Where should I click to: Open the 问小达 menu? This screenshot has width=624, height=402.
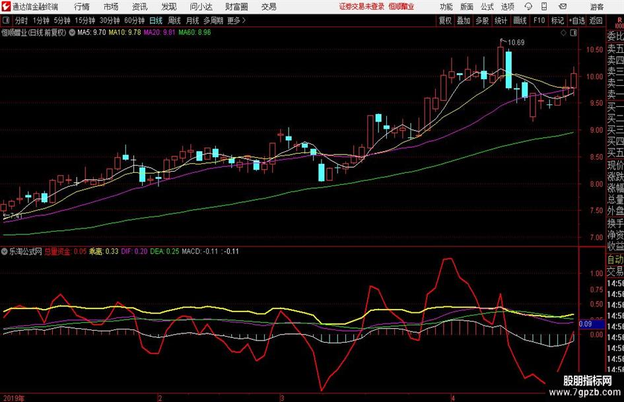201,7
